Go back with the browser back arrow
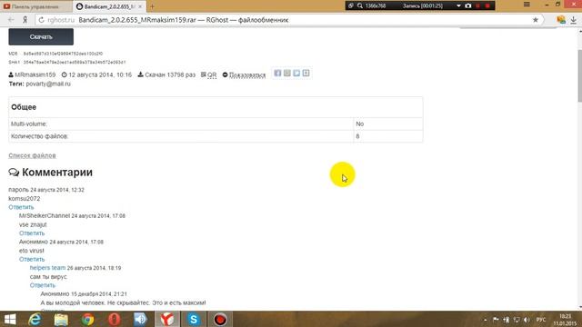This screenshot has height=327, width=582. point(11,20)
